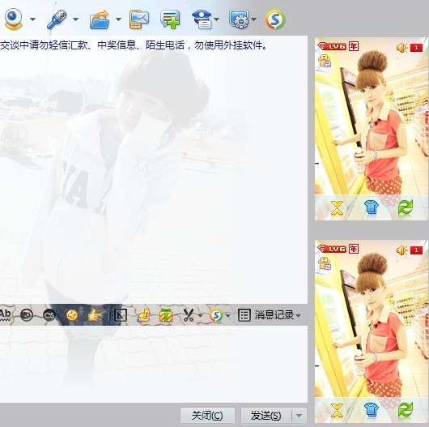The height and width of the screenshot is (427, 429).
Task: Collapse the top QQ show with the yellow arrows
Action: (x=337, y=209)
